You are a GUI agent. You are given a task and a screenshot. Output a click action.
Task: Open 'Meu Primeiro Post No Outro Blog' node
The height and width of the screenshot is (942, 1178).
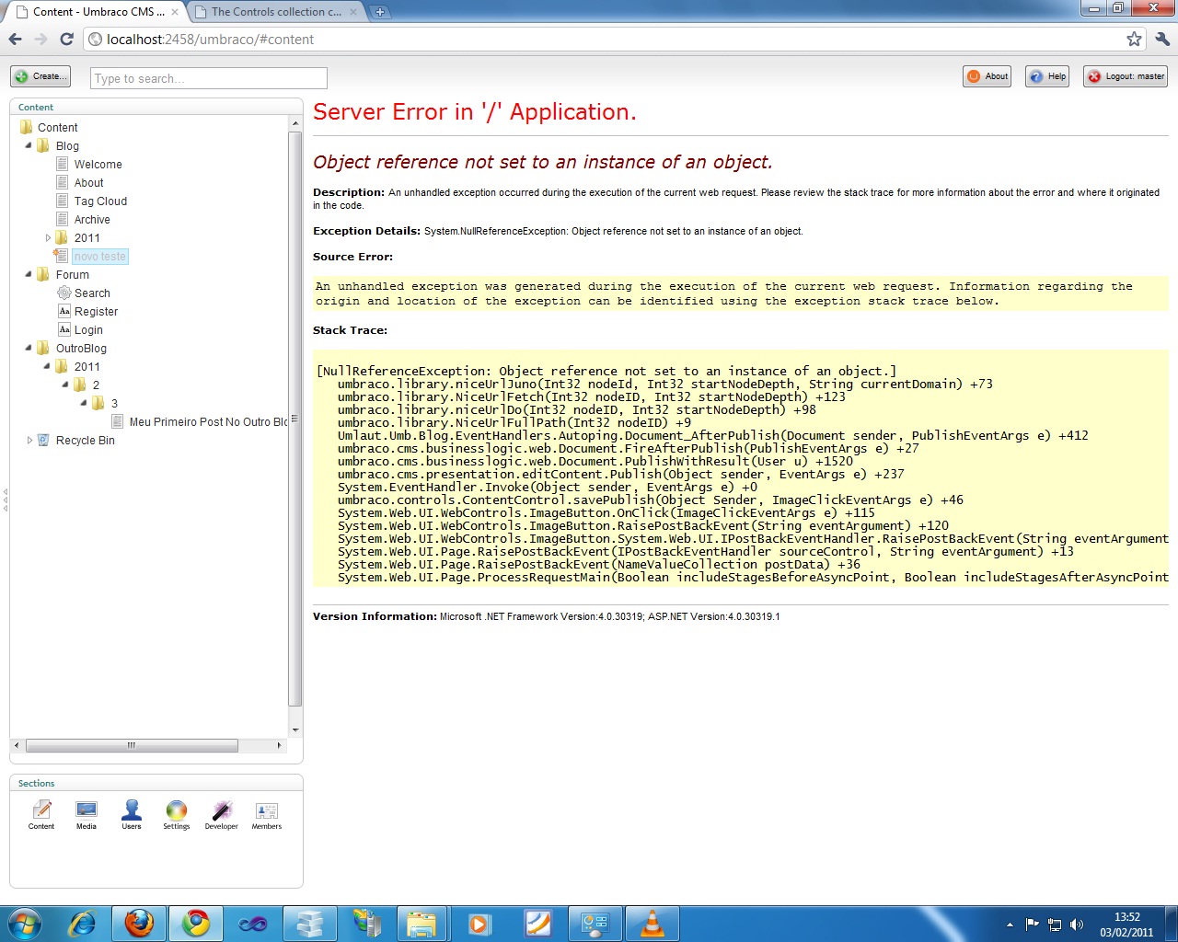tap(208, 421)
